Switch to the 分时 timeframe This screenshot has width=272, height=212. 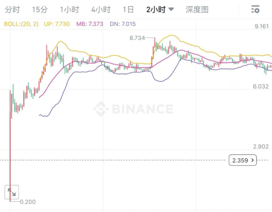coord(12,10)
